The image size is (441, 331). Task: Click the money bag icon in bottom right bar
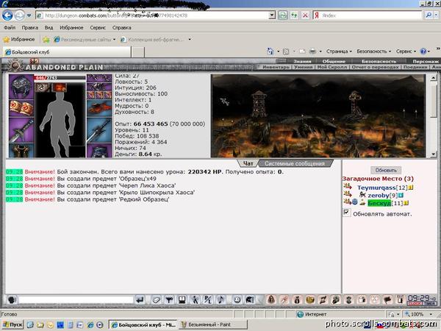point(297,300)
